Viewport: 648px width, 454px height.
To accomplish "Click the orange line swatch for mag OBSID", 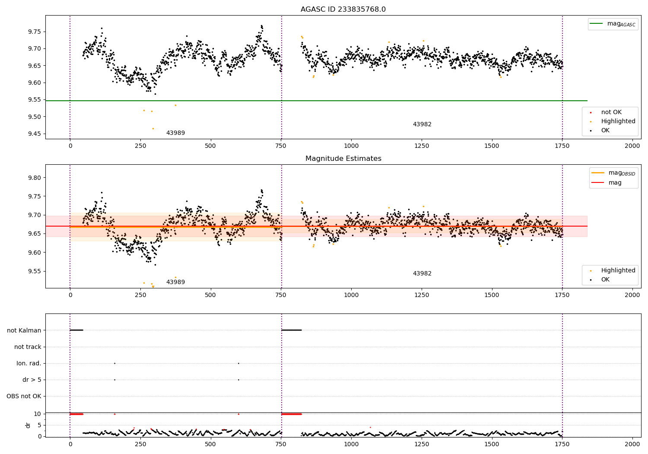I will pos(598,173).
